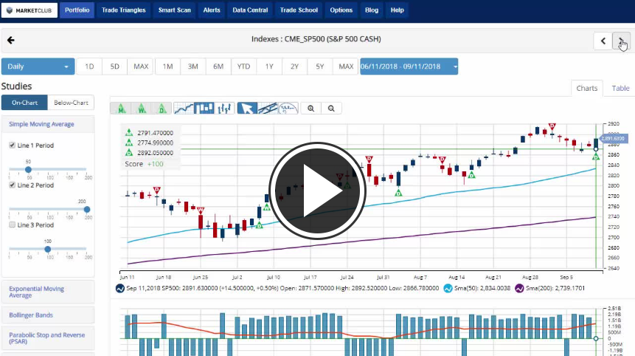Switch to the line chart type
The image size is (635, 356).
pyautogui.click(x=184, y=109)
